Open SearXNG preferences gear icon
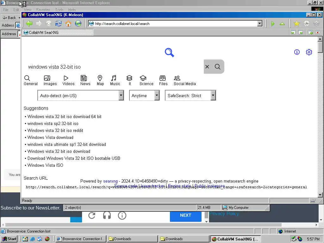324x243 pixels. [309, 52]
